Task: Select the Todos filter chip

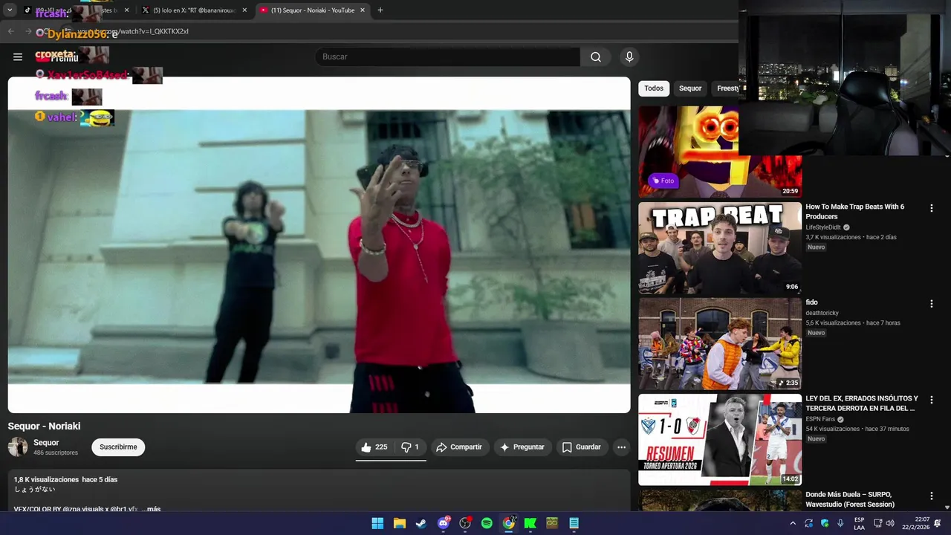Action: (x=654, y=88)
